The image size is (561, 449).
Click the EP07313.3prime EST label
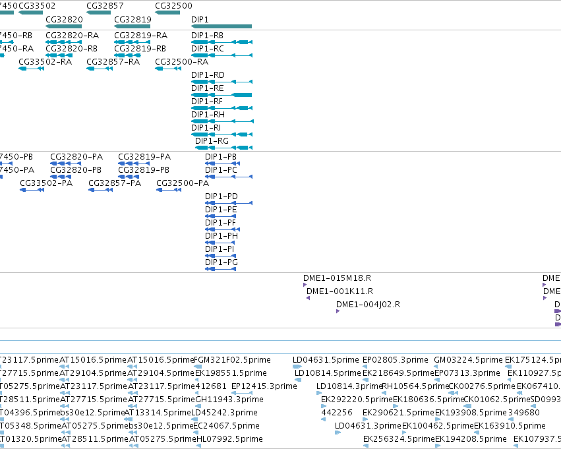tap(467, 373)
